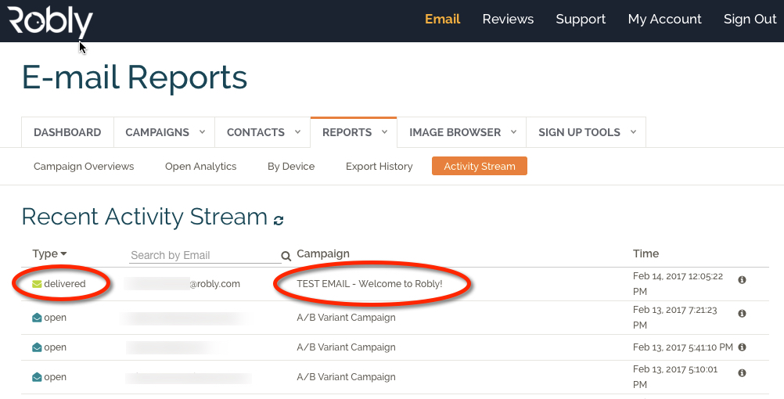Select the Activity Stream button
The image size is (784, 399).
click(x=480, y=166)
